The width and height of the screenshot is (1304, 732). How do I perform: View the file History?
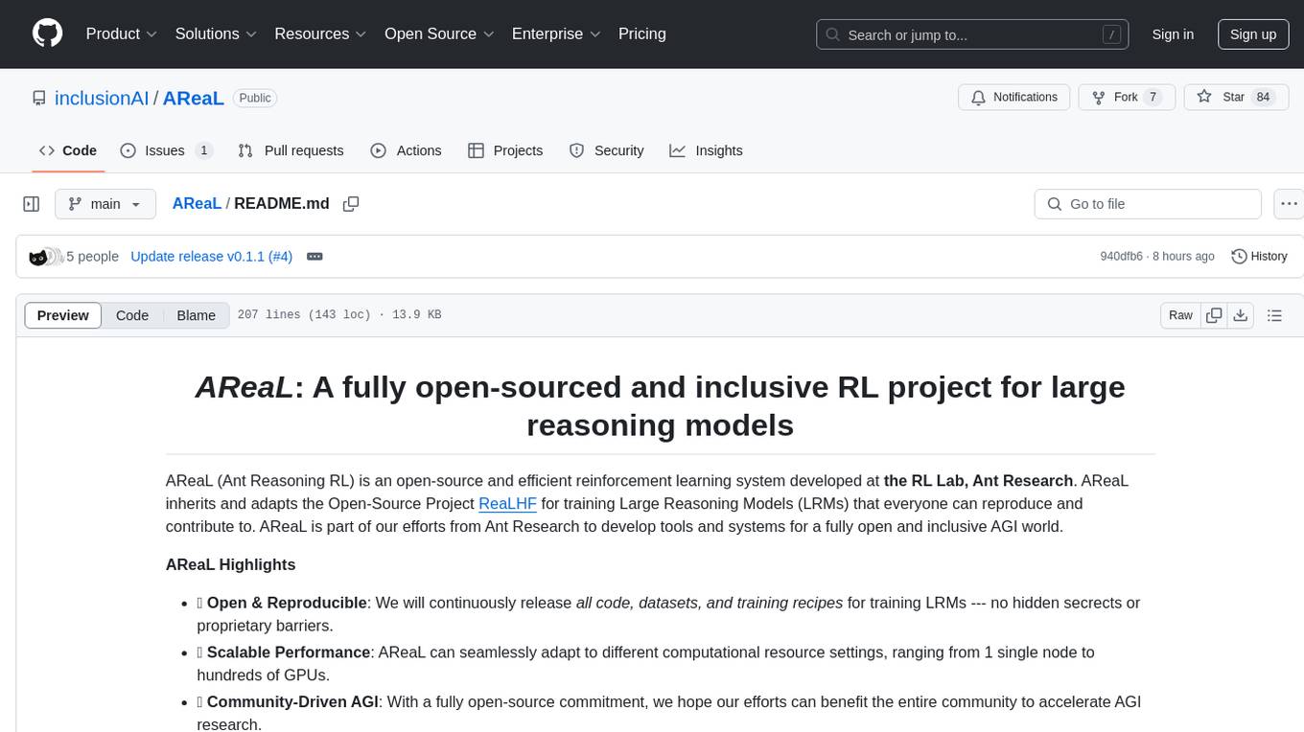1259,257
